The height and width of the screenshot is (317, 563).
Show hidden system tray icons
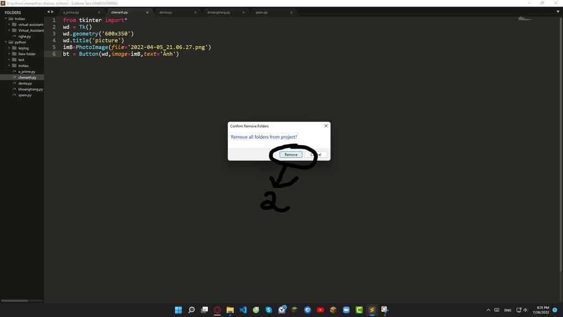point(488,310)
